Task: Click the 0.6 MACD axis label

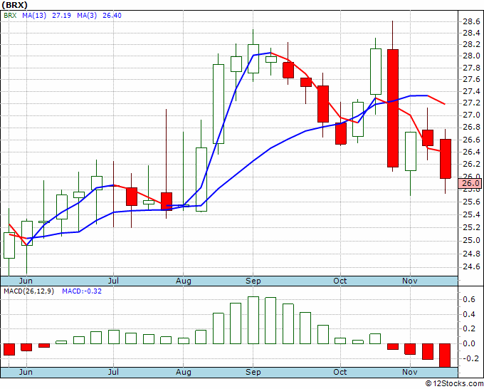Action: [469, 299]
